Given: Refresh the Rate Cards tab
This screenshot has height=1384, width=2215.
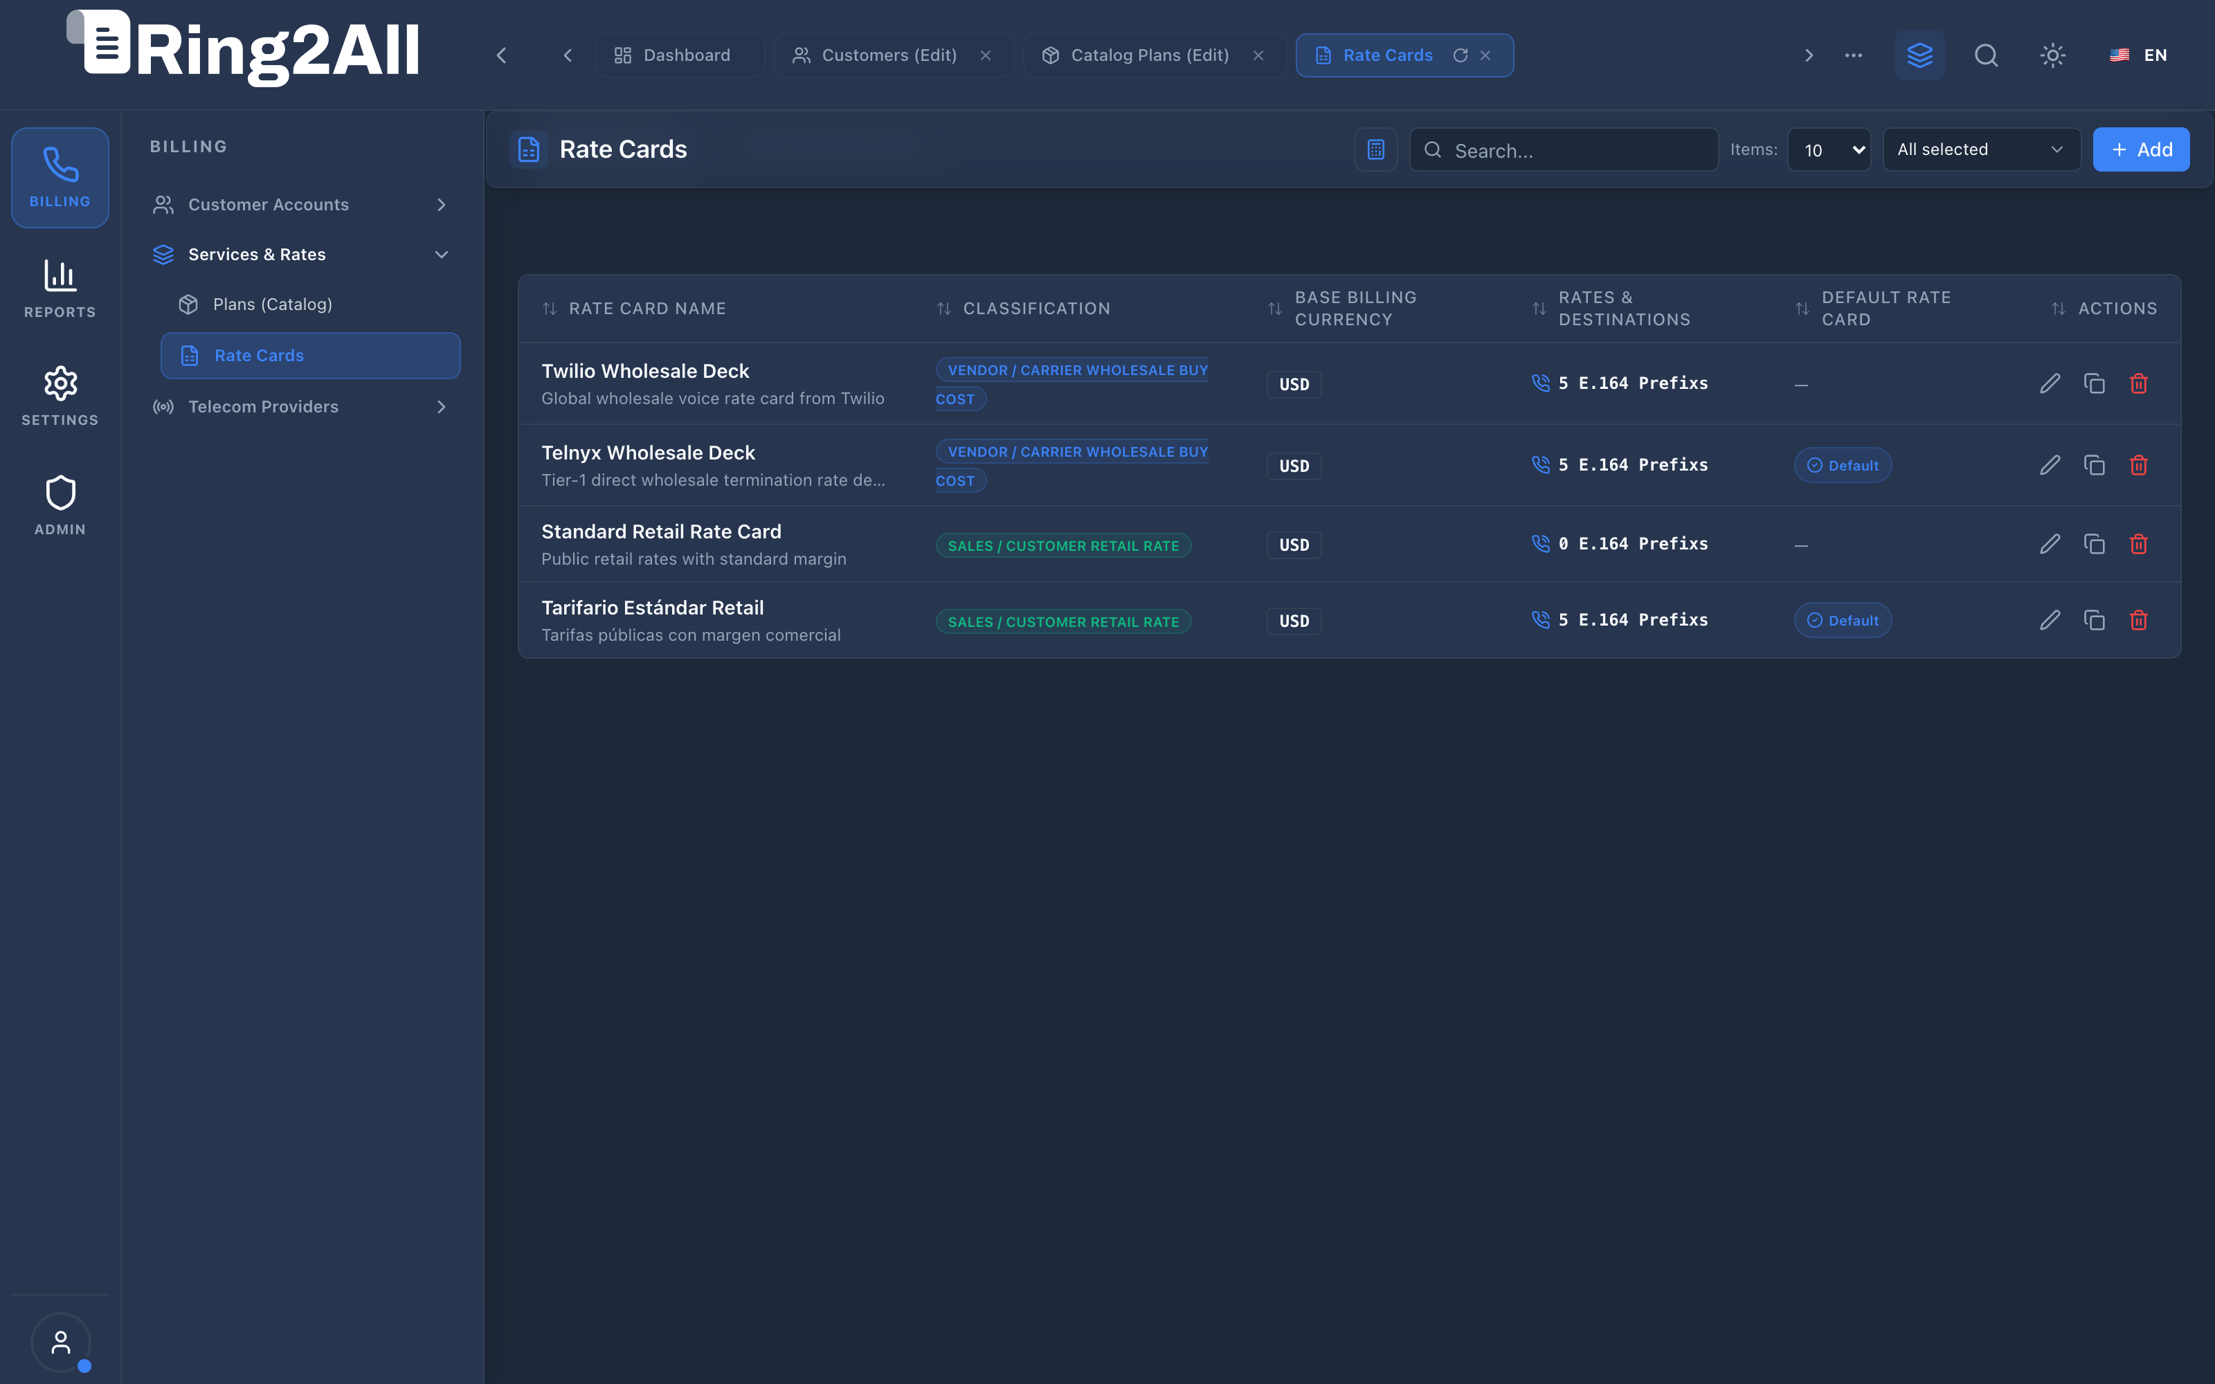Looking at the screenshot, I should tap(1461, 55).
